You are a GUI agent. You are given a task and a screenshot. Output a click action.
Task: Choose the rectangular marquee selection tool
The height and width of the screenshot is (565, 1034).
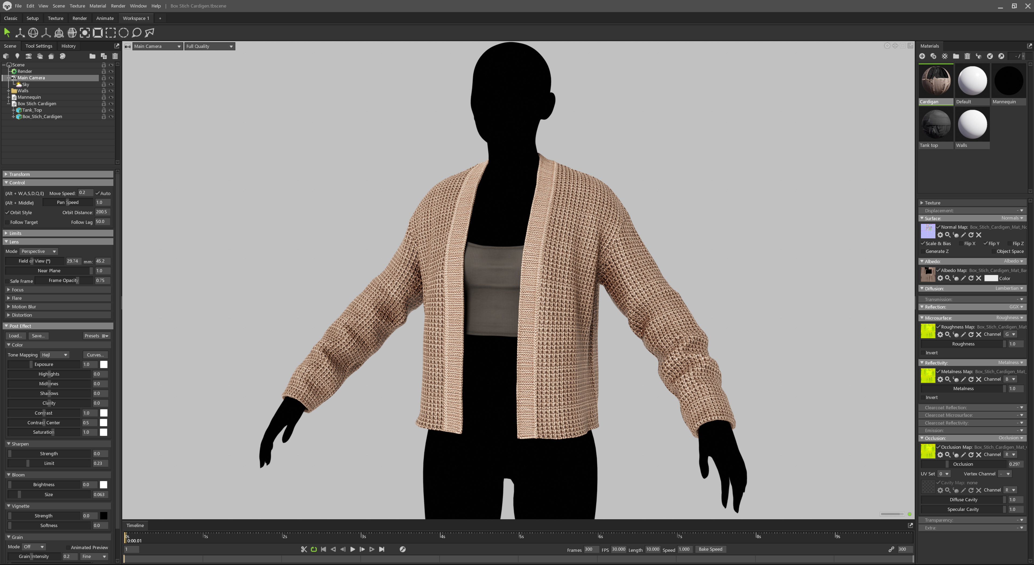coord(110,33)
